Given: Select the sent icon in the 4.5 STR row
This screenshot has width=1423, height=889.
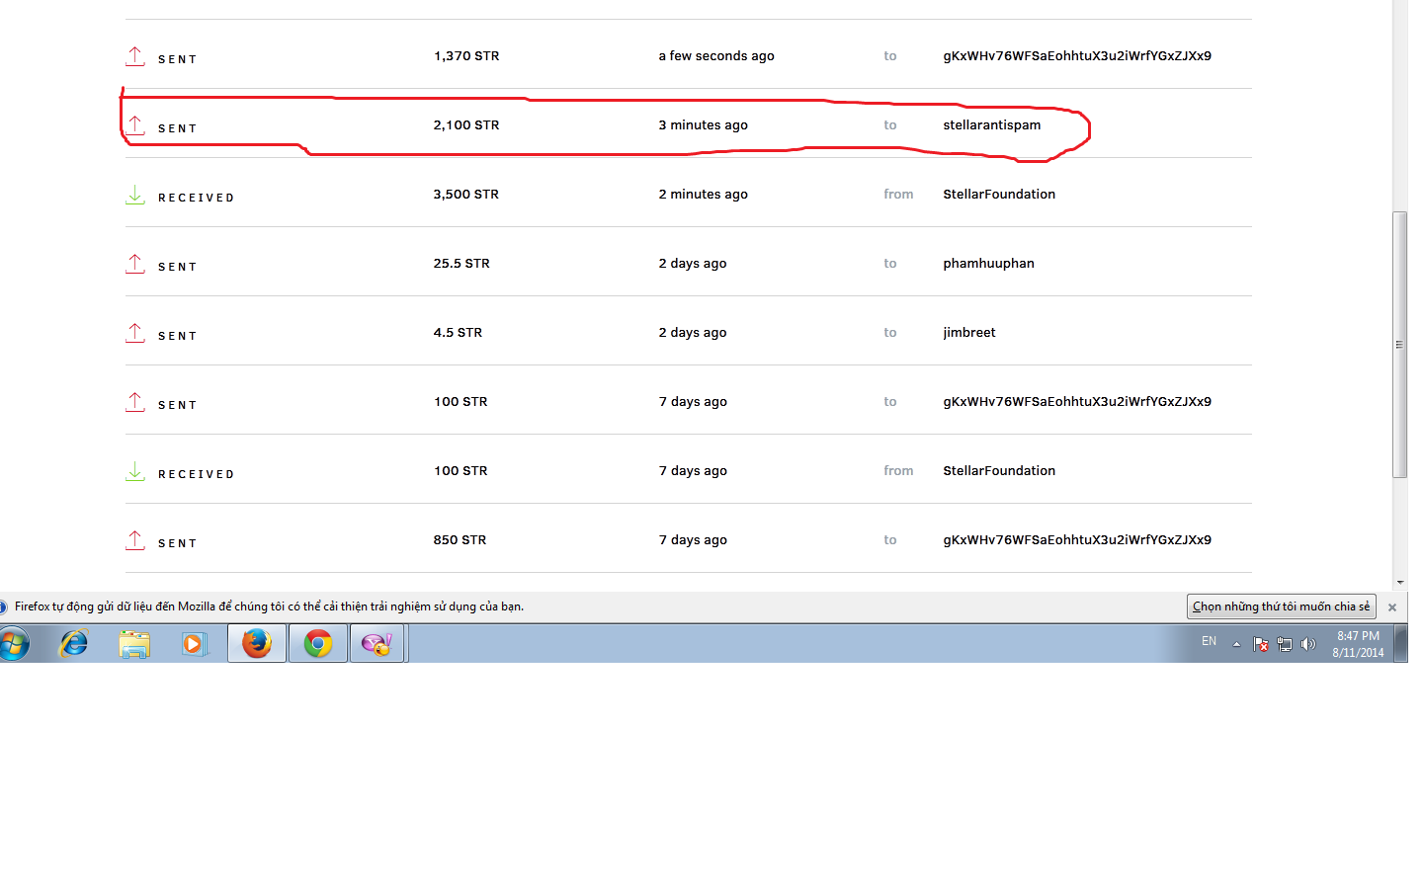Looking at the screenshot, I should click(135, 333).
